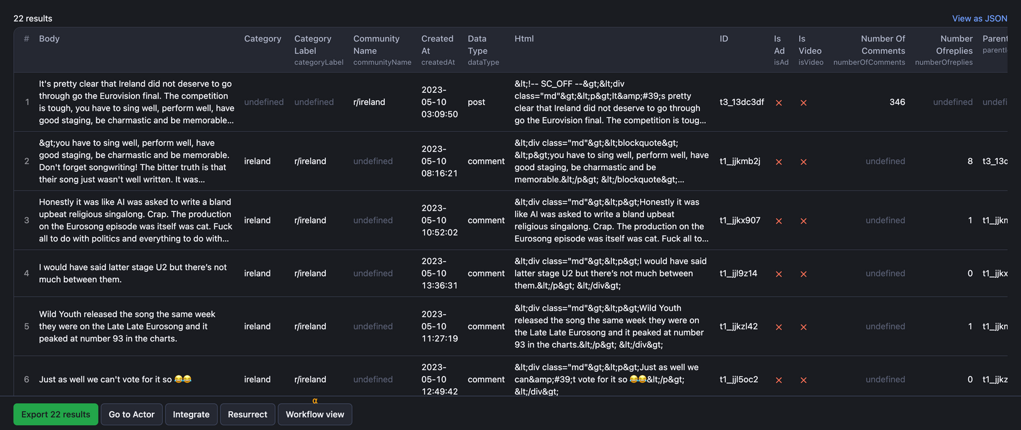Click the Is Ad red X in row 4
The image size is (1021, 430).
click(779, 274)
